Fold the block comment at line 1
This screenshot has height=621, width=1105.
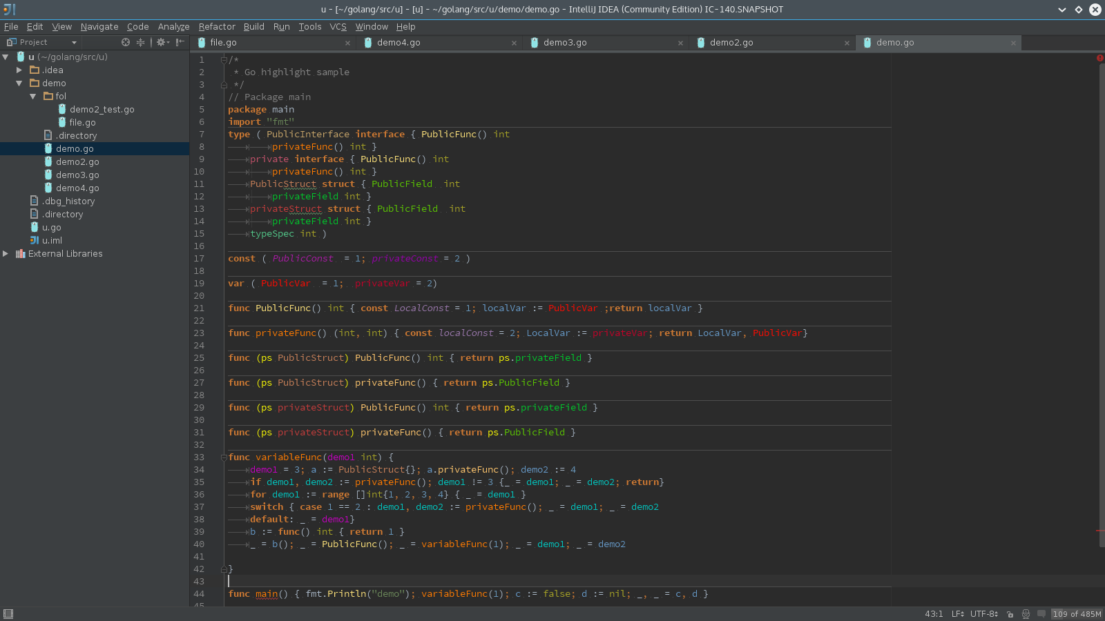[224, 60]
